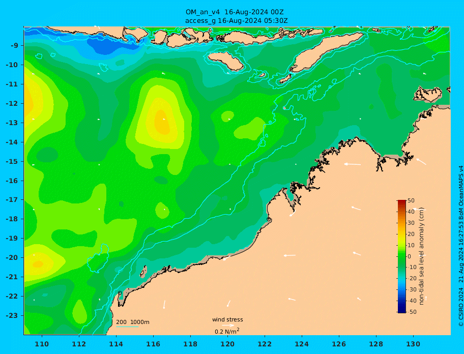Screen dimensions: 464x354
Task: Click the latitude label -16
Action: 12,181
